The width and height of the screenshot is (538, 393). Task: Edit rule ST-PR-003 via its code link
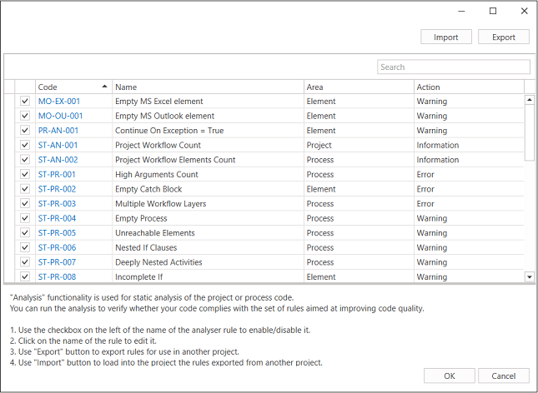pyautogui.click(x=57, y=204)
